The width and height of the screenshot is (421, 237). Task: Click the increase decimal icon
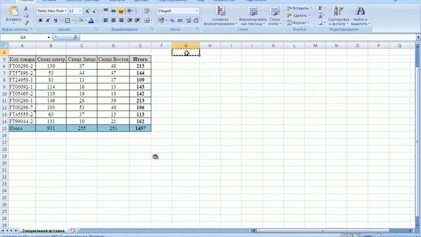click(189, 20)
